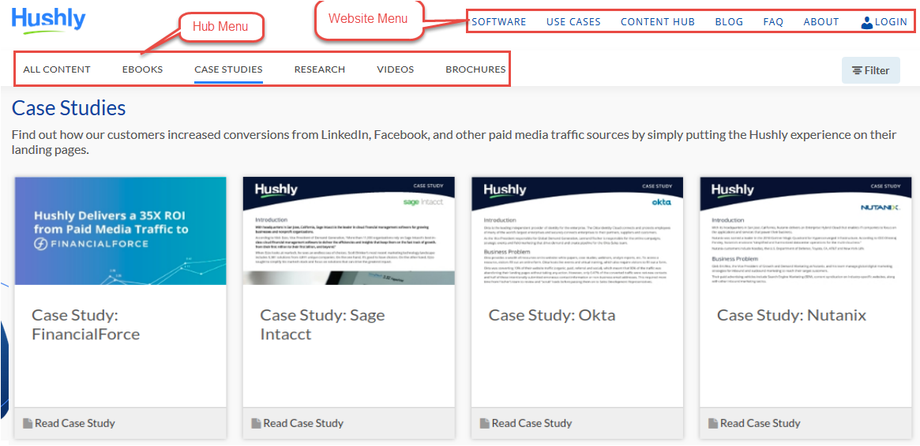Select the CASE STUDIES hub tab
Image resolution: width=920 pixels, height=446 pixels.
click(x=228, y=69)
